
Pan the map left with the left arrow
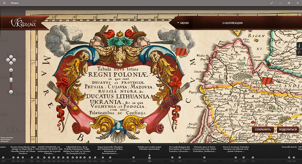[8, 60]
